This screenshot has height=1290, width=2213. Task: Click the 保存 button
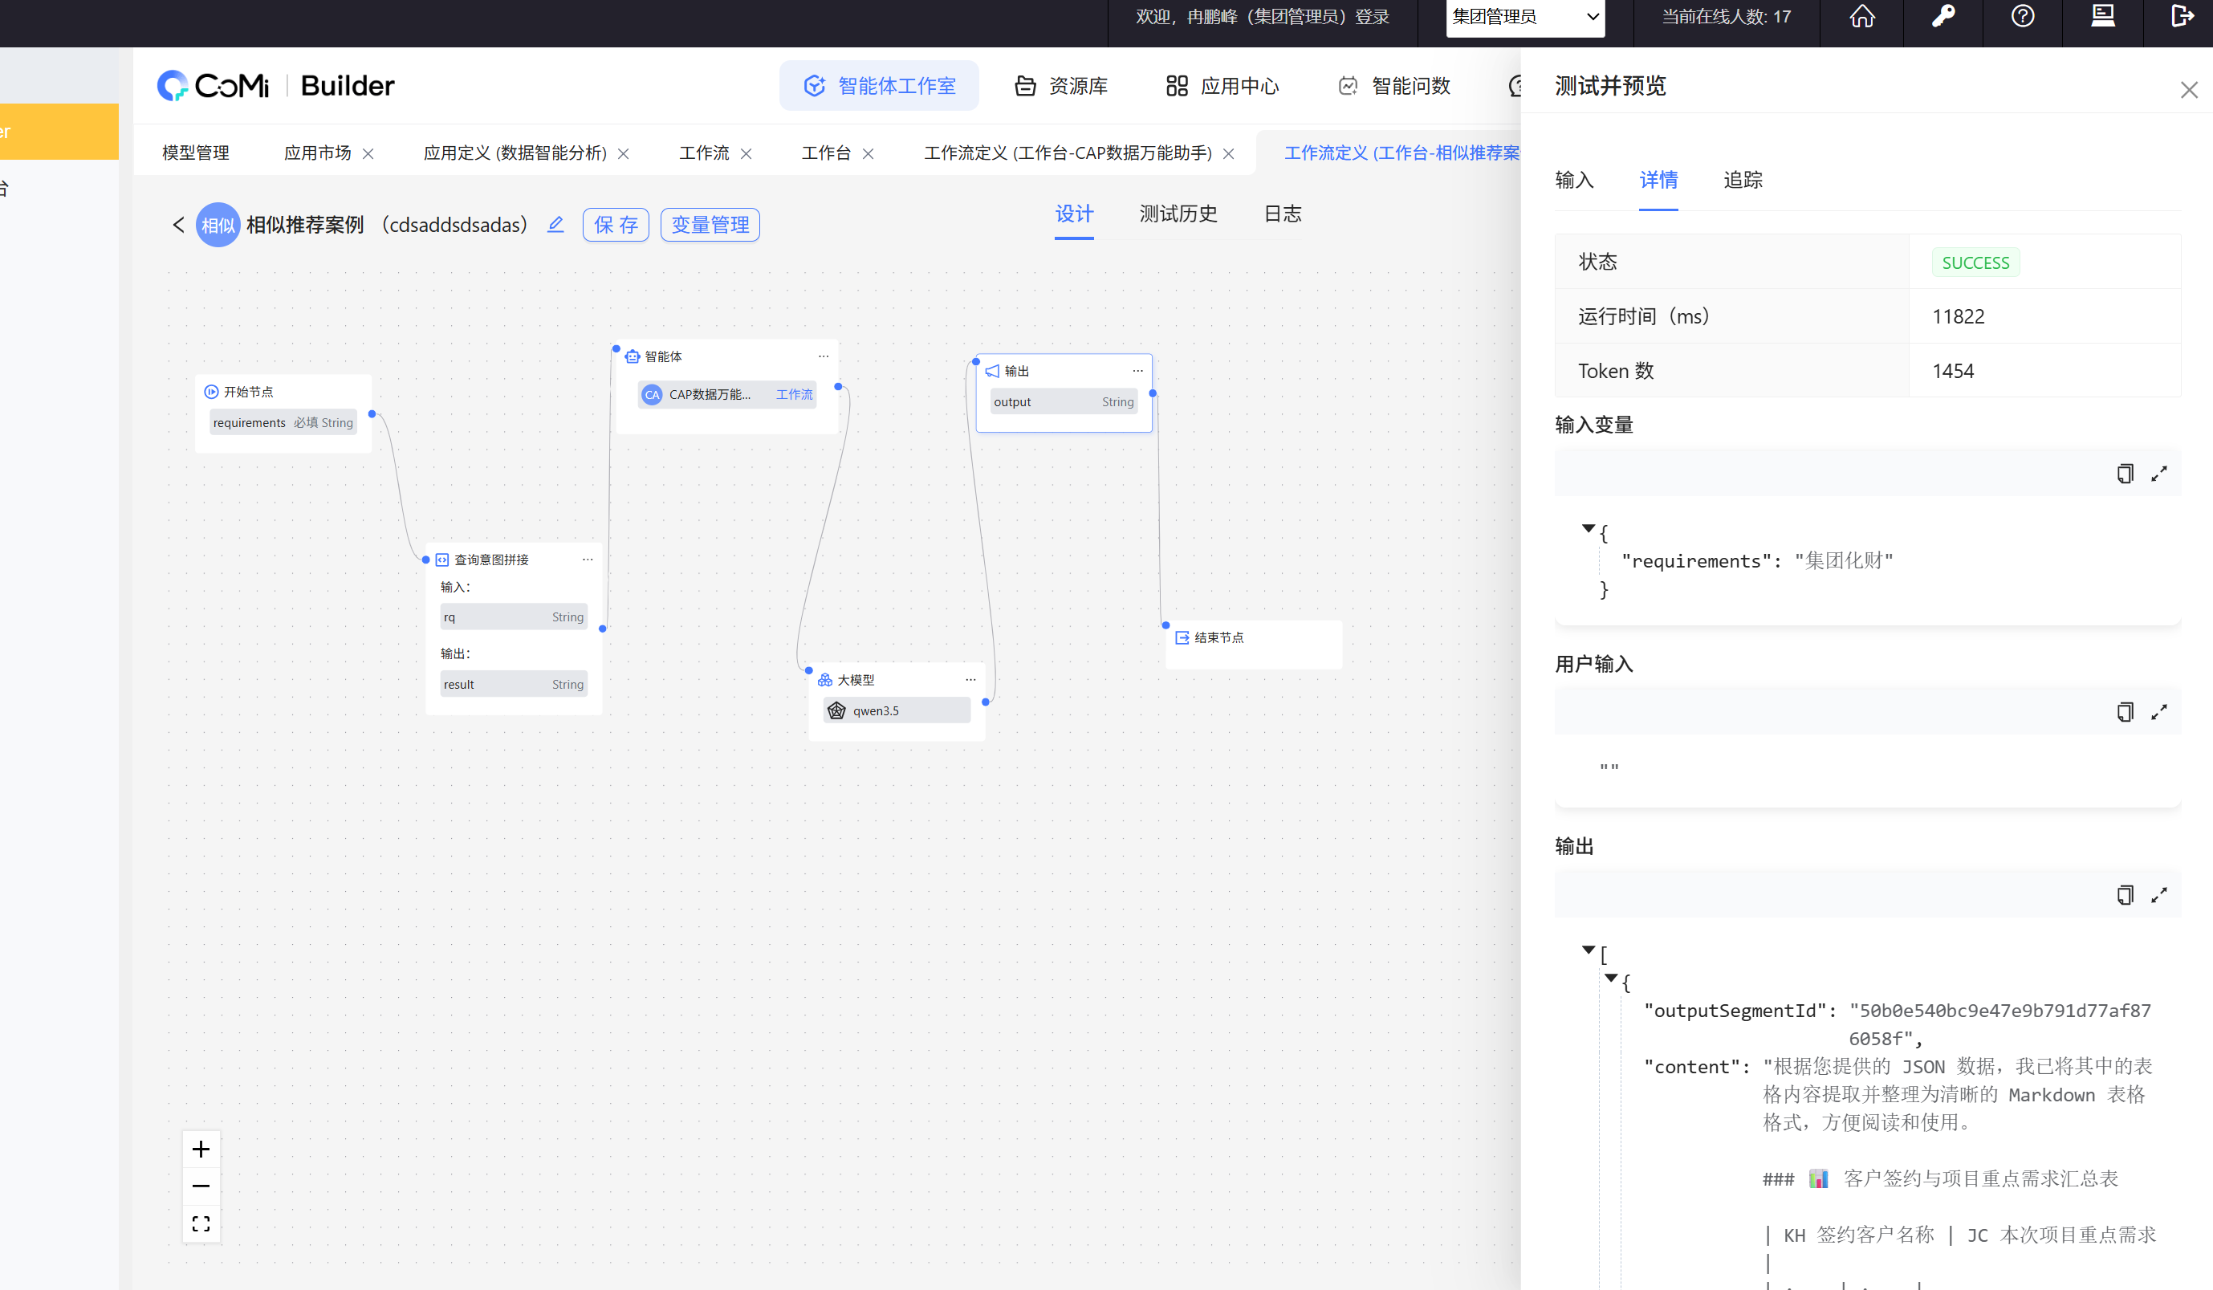pos(615,225)
